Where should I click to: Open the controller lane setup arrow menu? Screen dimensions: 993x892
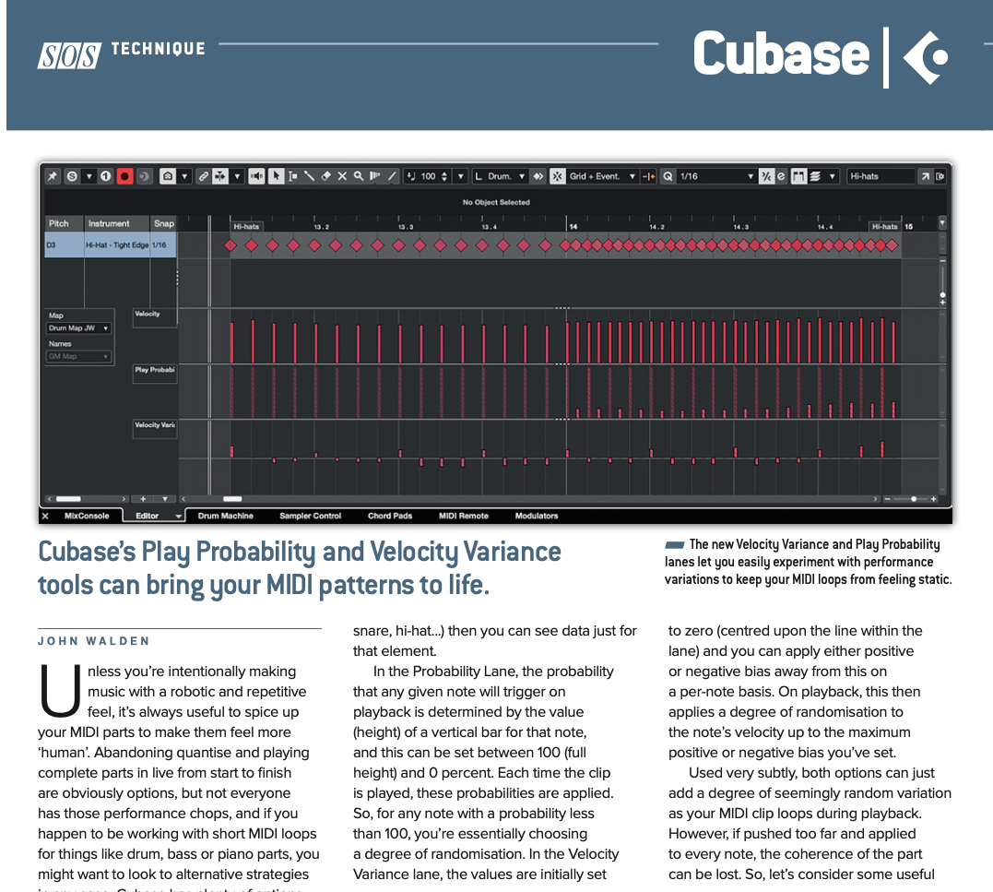click(x=165, y=499)
